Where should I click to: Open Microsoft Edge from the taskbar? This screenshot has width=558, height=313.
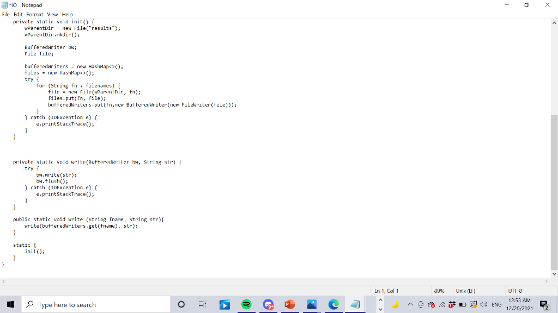[333, 304]
